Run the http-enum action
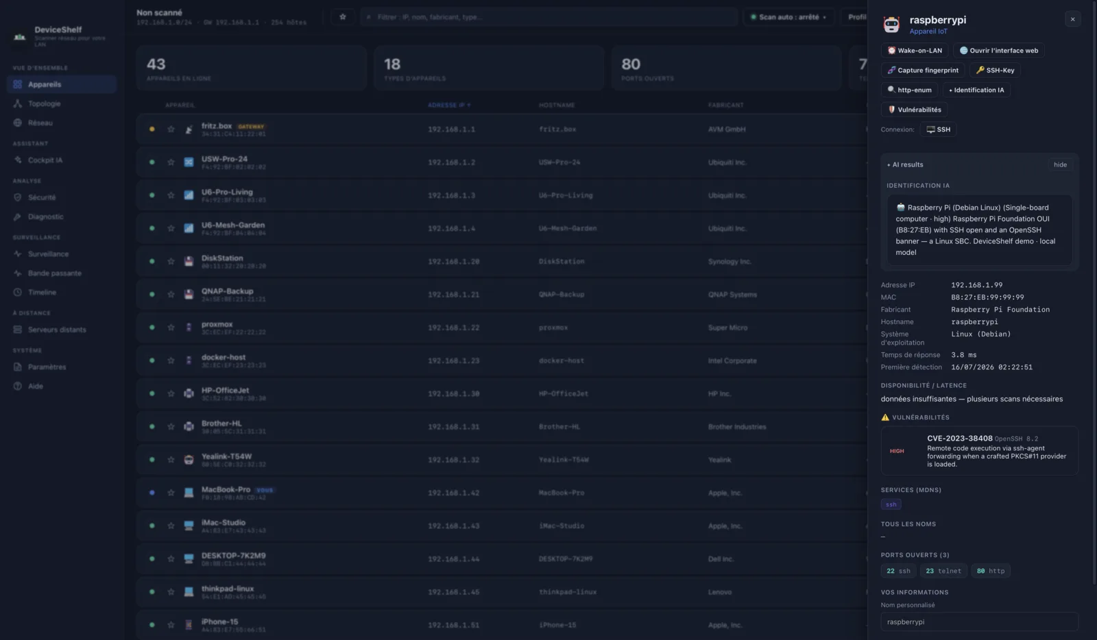 pos(909,90)
